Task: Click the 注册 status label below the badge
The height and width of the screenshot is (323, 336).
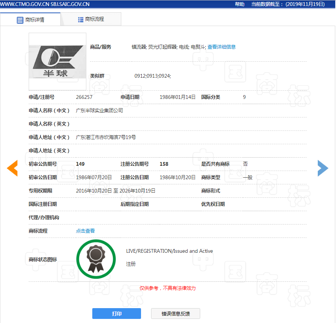Action: pos(131,264)
